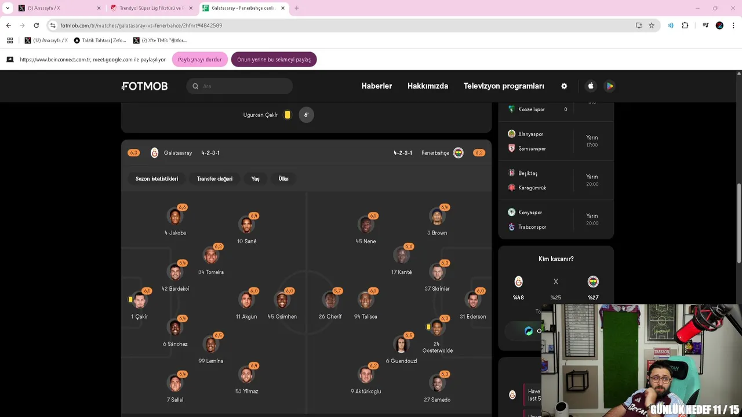This screenshot has height=417, width=742.
Task: Open Alanyaspor vs Samsunspor match row
Action: pyautogui.click(x=556, y=141)
